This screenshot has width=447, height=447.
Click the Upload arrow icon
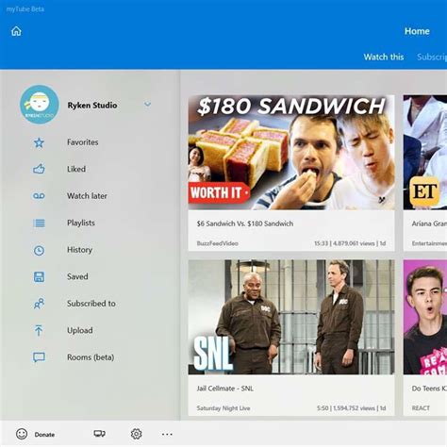tap(39, 330)
